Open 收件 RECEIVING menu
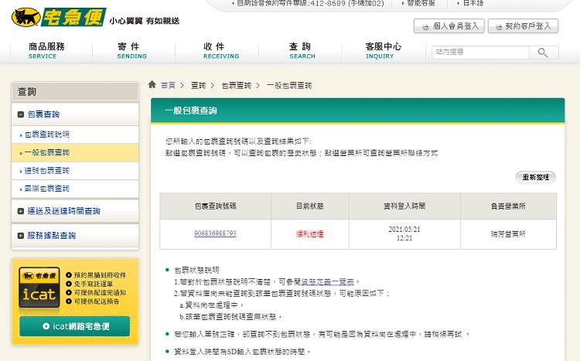580x361 pixels. pos(221,51)
